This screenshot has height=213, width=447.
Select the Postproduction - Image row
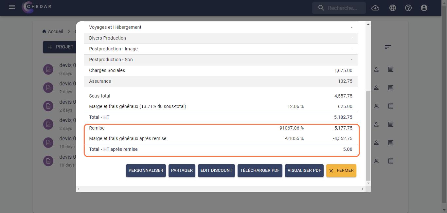221,49
